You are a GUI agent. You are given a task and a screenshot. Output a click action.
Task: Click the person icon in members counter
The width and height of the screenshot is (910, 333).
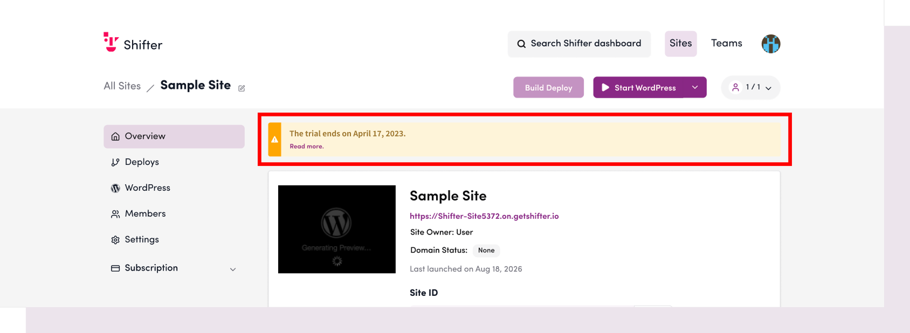tap(735, 87)
